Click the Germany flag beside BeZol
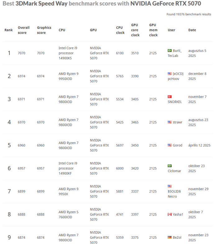Viewport: 215px width, 249px height. pyautogui.click(x=170, y=237)
